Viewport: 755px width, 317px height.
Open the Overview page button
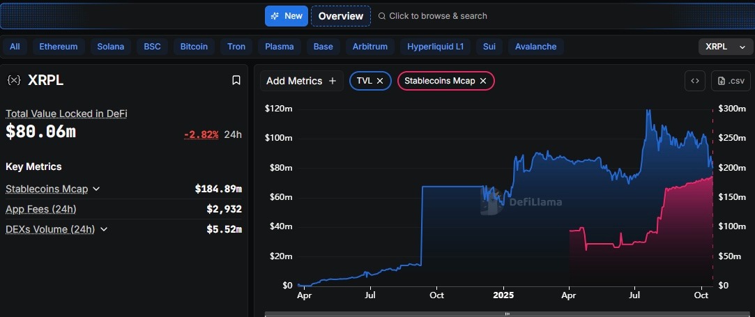(341, 16)
